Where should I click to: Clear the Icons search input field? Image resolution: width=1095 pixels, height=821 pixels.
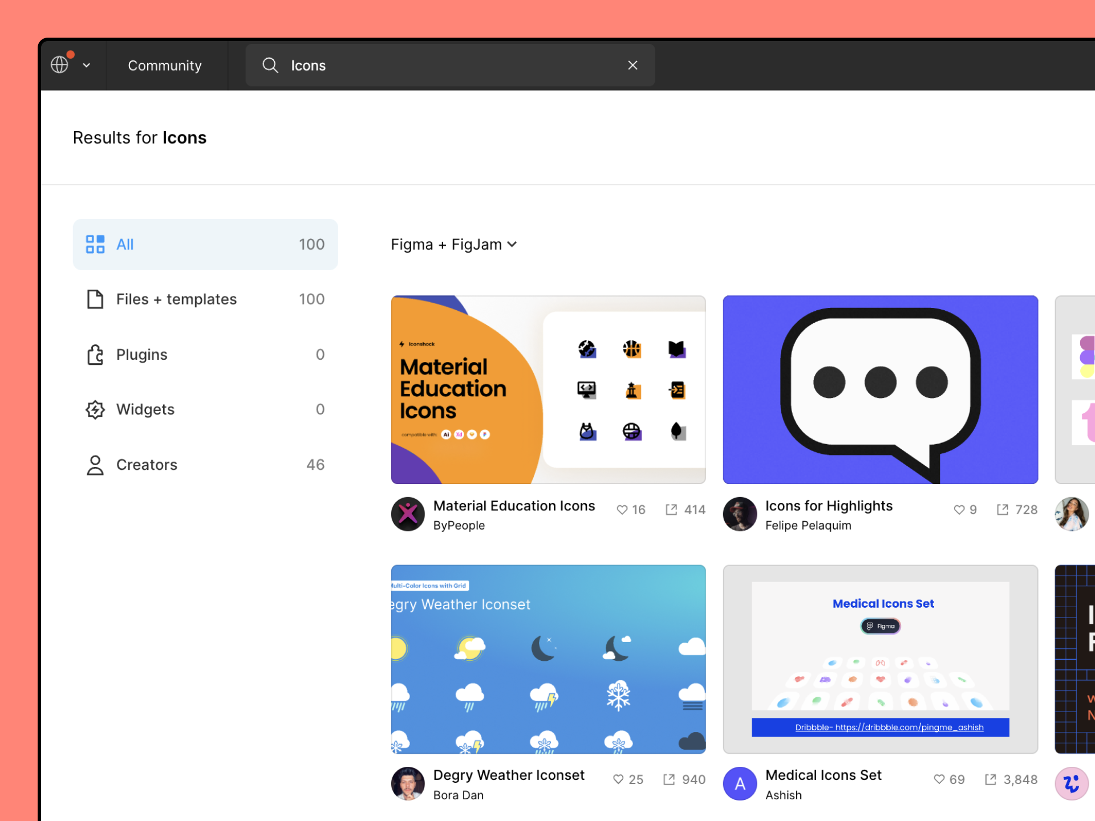(633, 66)
